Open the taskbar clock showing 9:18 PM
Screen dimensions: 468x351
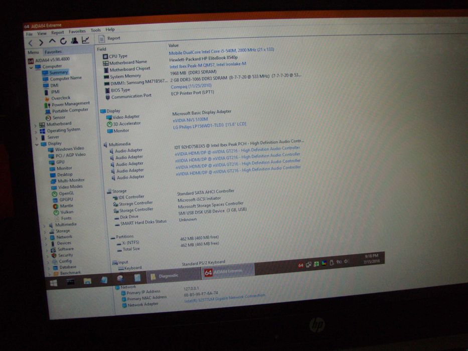point(372,258)
